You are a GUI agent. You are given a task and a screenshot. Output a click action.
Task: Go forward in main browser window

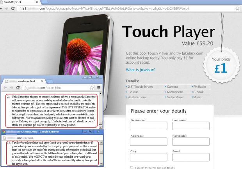point(6,9)
